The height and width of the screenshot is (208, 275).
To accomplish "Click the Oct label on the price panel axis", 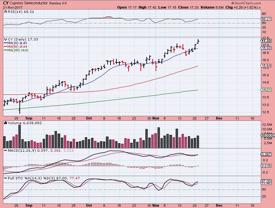I will click(89, 118).
